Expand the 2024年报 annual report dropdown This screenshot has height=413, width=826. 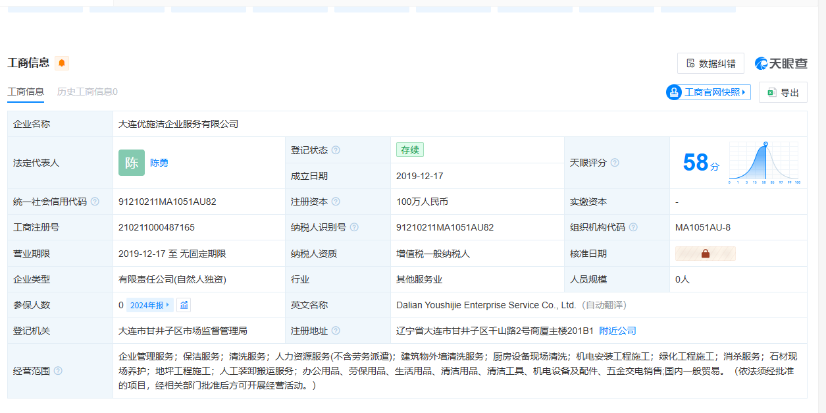coord(150,305)
